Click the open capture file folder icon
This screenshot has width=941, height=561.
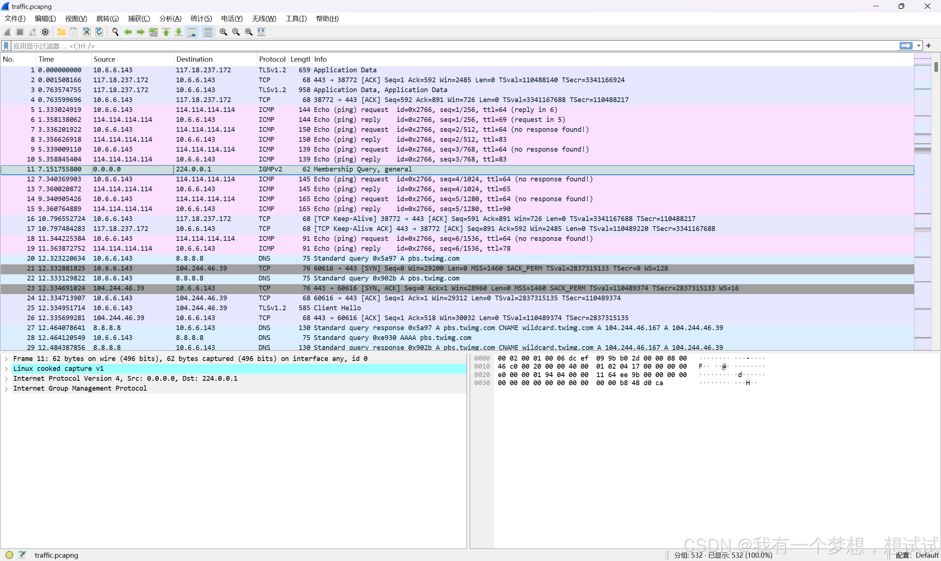point(61,32)
